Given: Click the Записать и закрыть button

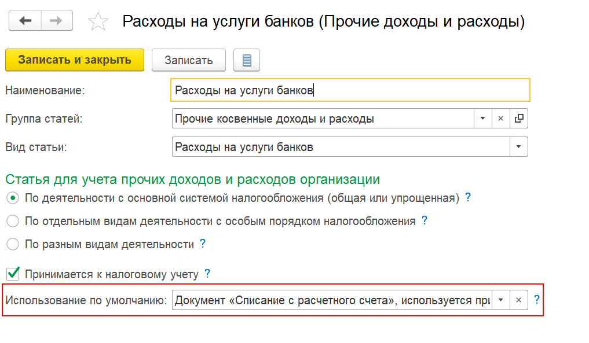Looking at the screenshot, I should [75, 60].
